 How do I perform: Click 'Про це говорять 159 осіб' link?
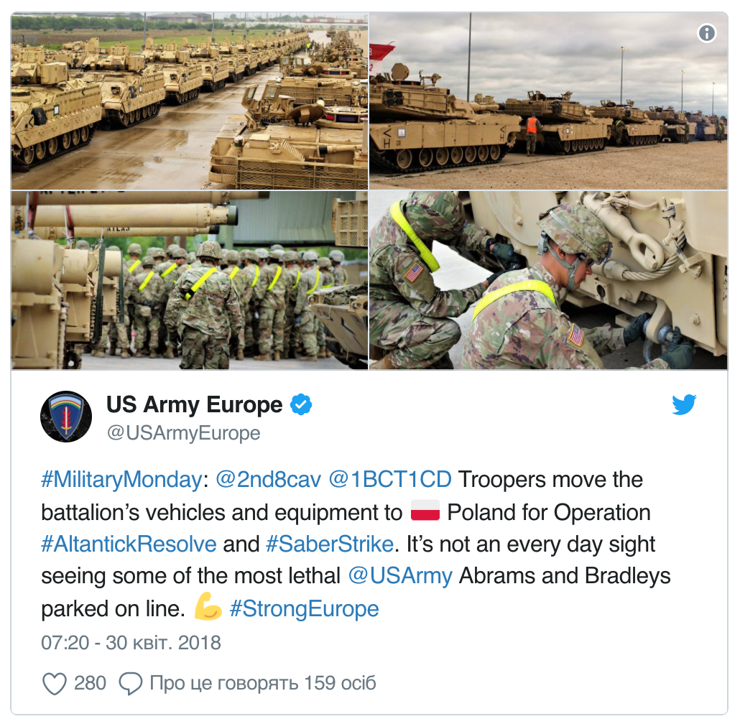[263, 683]
